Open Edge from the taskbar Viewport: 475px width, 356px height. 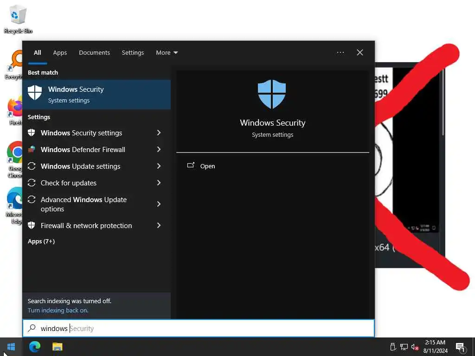tap(35, 347)
